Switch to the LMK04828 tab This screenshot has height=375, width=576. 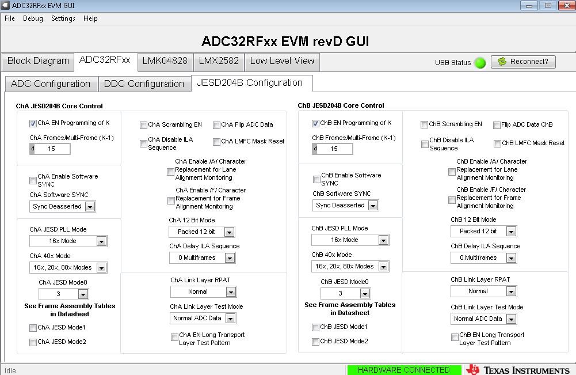point(165,61)
